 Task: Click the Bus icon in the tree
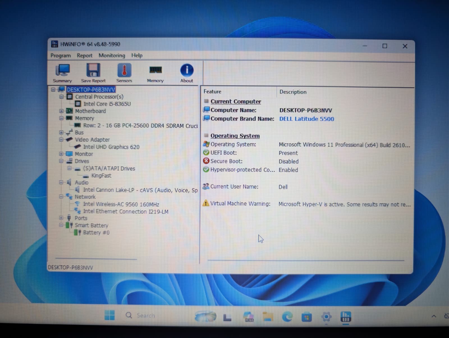[69, 132]
